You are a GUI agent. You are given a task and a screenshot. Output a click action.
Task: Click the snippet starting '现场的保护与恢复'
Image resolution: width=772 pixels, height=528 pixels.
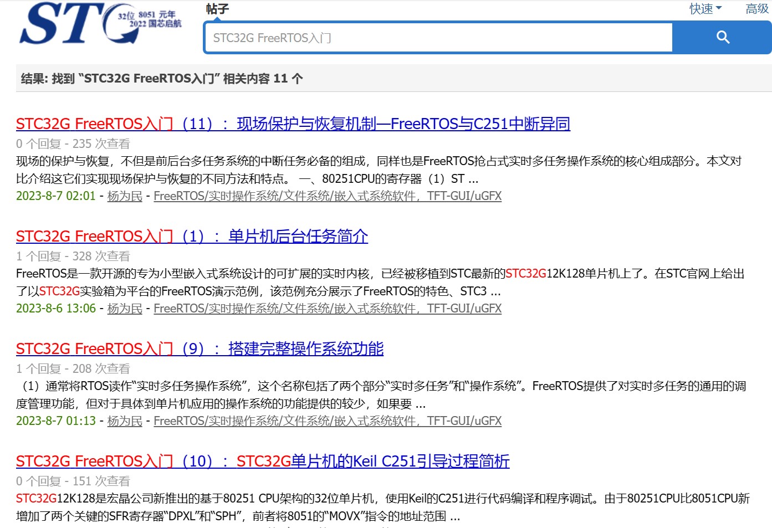tap(379, 170)
